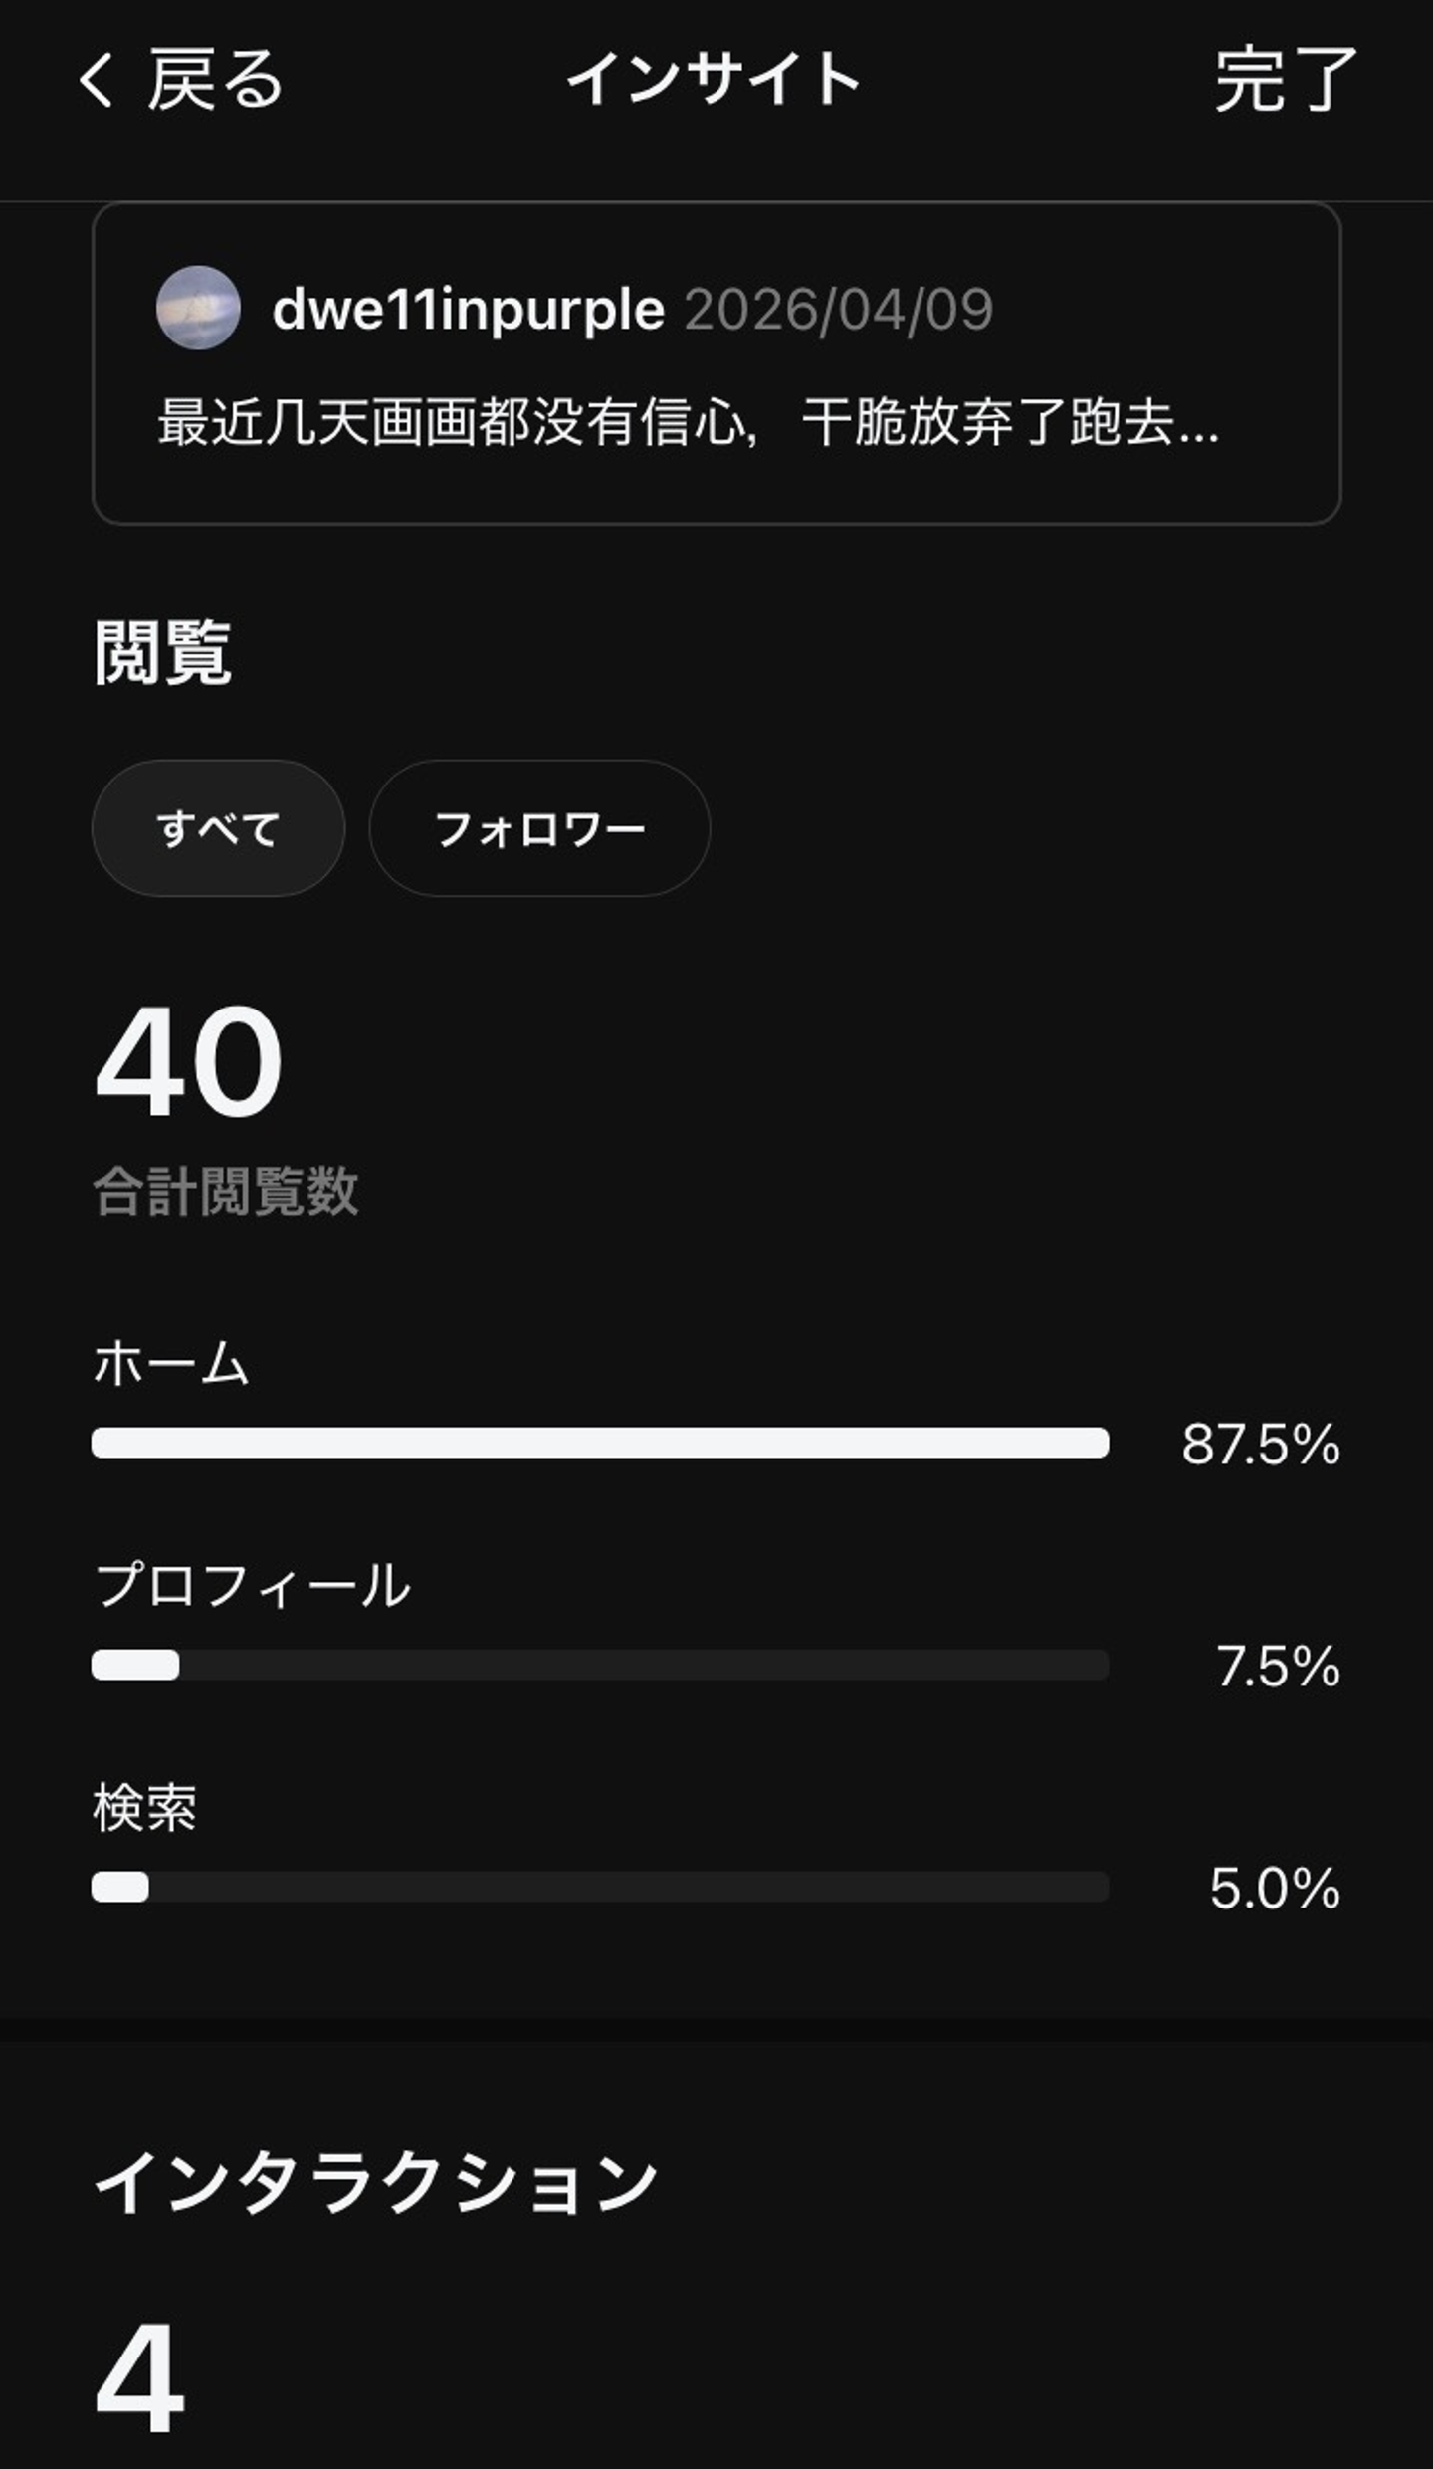Switch to the フォロワー filter pill
1433x2469 pixels.
539,828
